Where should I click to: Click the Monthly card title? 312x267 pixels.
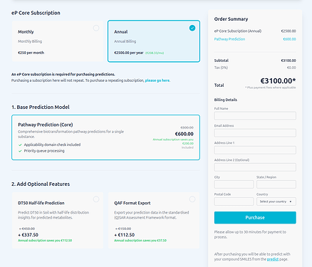click(x=26, y=32)
